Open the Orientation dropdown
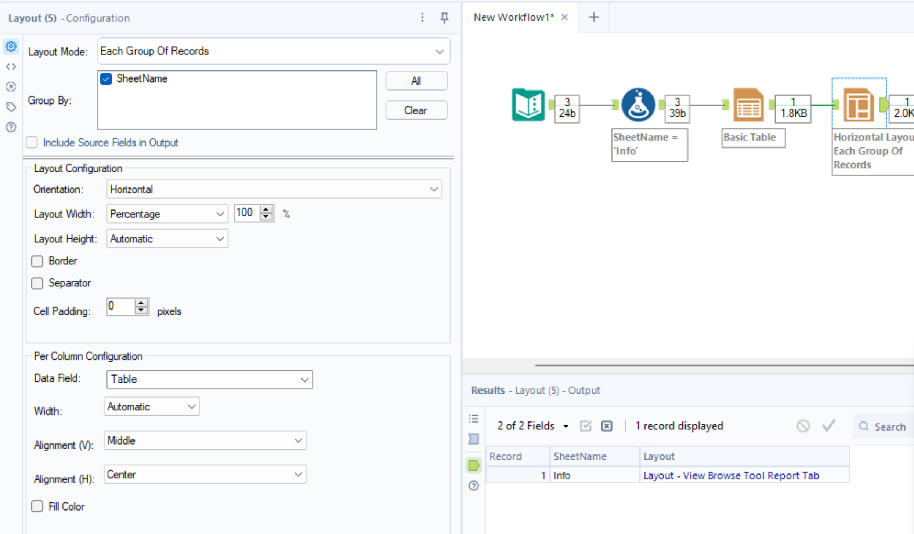Screen dimensions: 914x534 pyautogui.click(x=434, y=189)
